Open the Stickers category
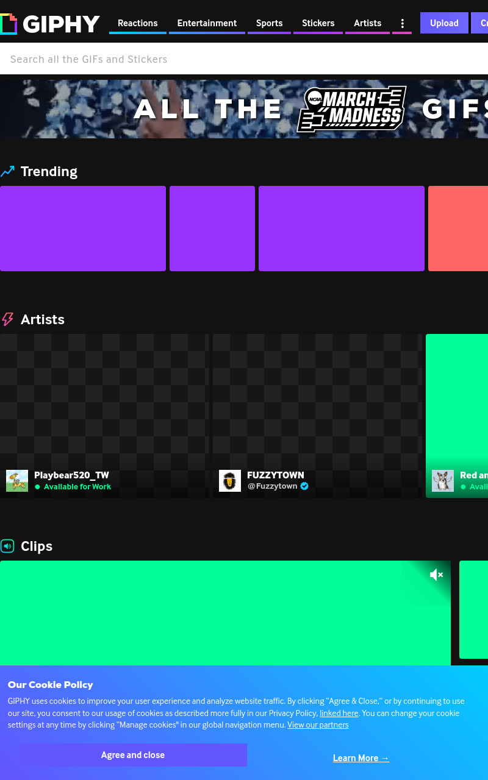Image resolution: width=488 pixels, height=780 pixels. (x=318, y=23)
